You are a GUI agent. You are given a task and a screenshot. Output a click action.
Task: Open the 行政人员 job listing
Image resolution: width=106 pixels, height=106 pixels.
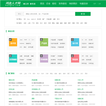80,80
